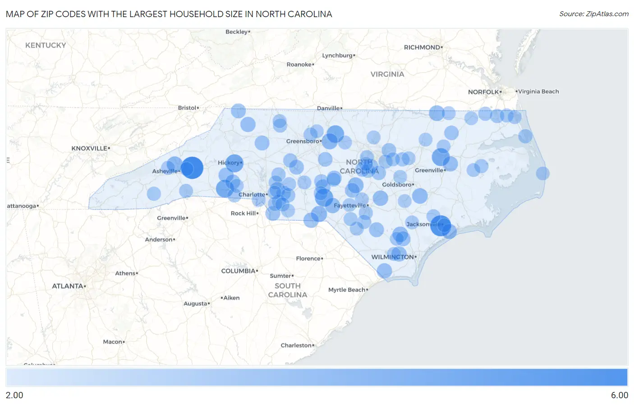This screenshot has width=634, height=405.
Task: Click the large dark bubble near Asheville
Action: (x=192, y=168)
